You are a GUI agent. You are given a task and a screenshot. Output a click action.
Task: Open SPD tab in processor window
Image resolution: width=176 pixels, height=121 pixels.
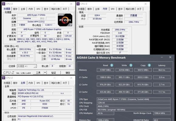pyautogui.click(x=38, y=9)
